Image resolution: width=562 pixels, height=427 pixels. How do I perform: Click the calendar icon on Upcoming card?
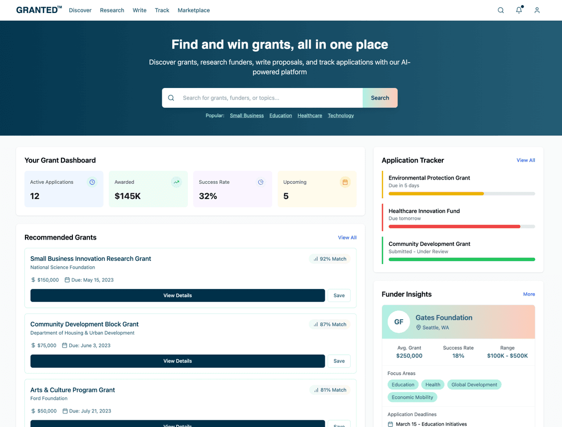coord(345,182)
